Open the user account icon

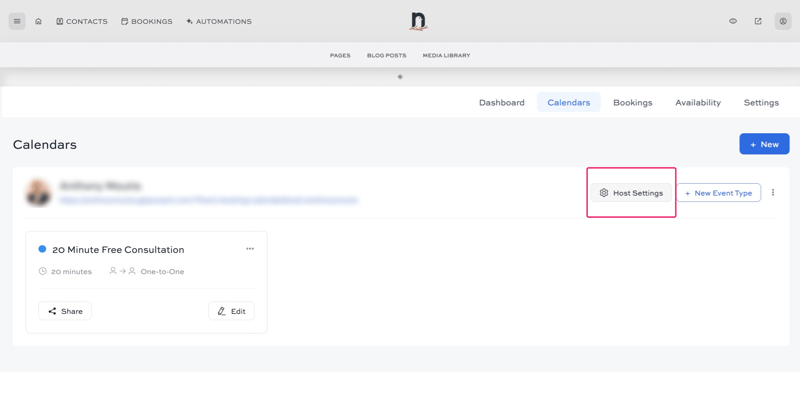pos(783,21)
